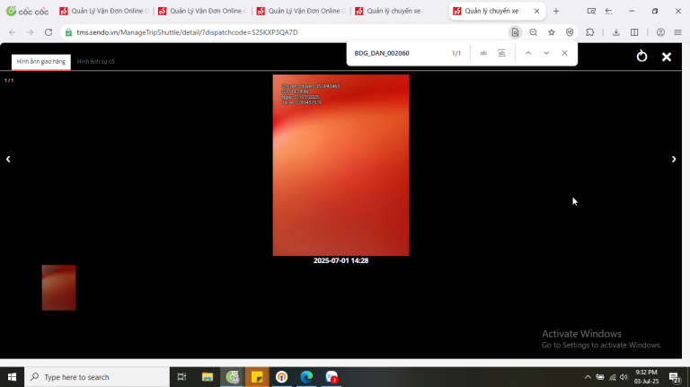Open the notification center
The width and height of the screenshot is (690, 387).
[674, 377]
